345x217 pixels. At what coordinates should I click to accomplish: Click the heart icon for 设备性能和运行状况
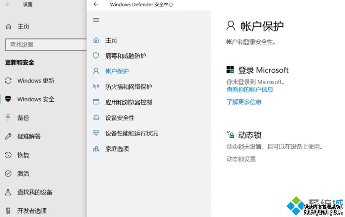pos(96,133)
